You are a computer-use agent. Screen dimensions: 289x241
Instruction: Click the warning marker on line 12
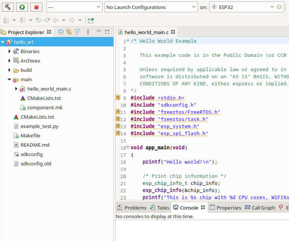[x=118, y=119]
